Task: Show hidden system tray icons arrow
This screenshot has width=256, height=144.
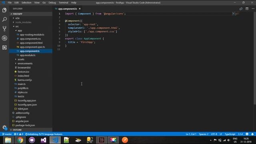Action: click(211, 140)
